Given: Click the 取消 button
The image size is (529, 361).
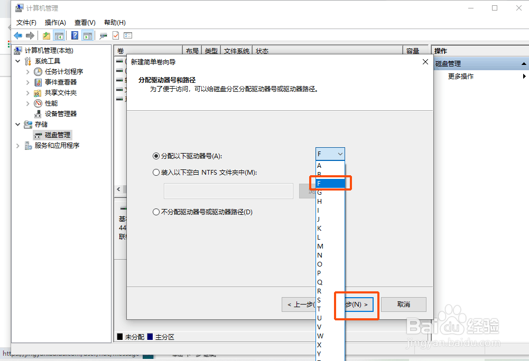Looking at the screenshot, I should coord(404,305).
